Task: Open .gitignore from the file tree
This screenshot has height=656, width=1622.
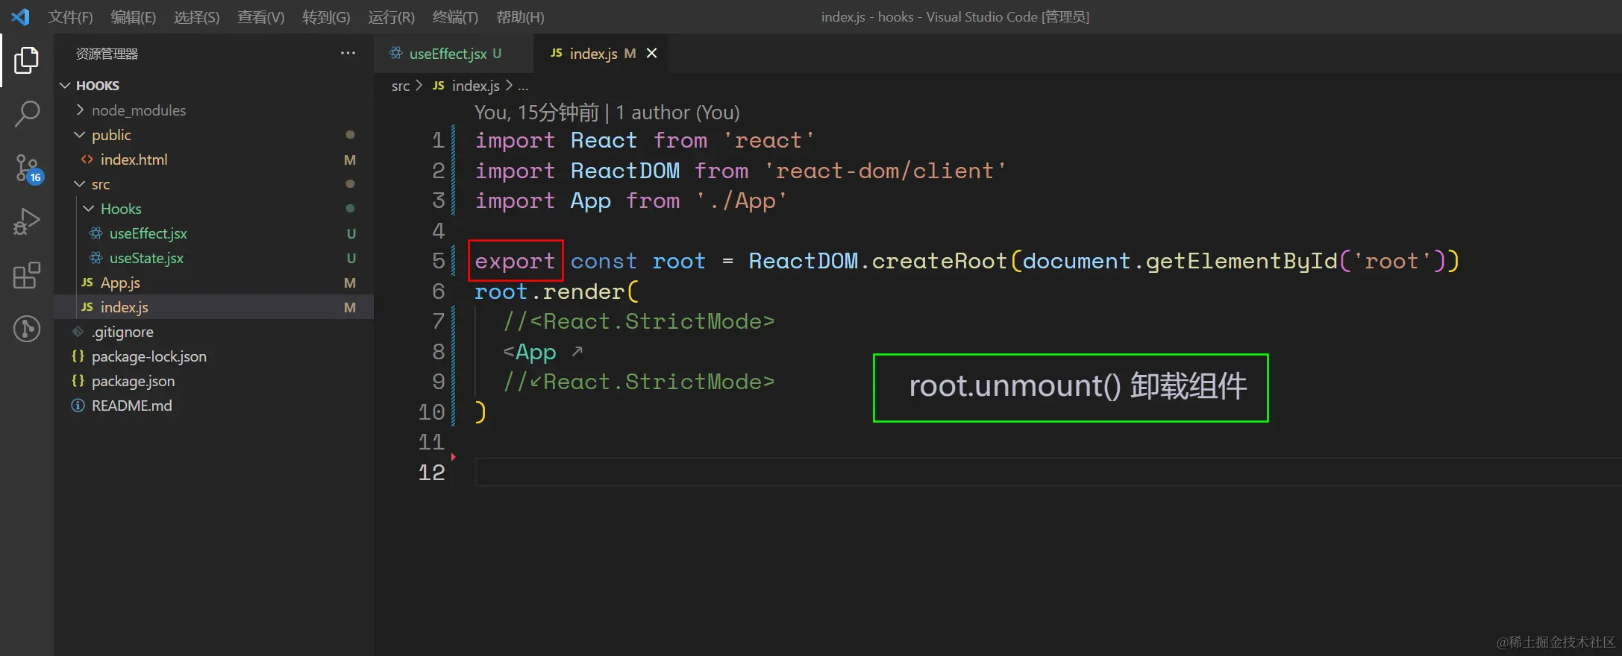Action: coord(122,332)
